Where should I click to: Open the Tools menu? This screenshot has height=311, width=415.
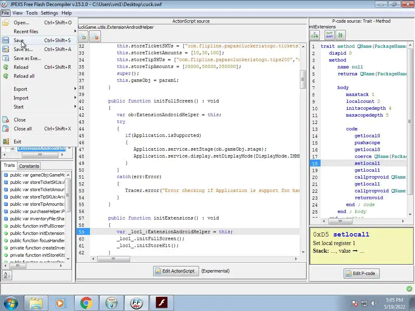tap(32, 13)
